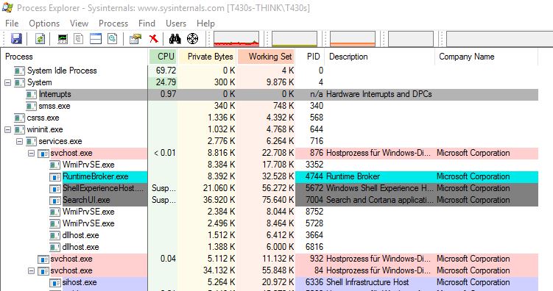
Task: Click the services.exe process icon
Action: click(31, 141)
